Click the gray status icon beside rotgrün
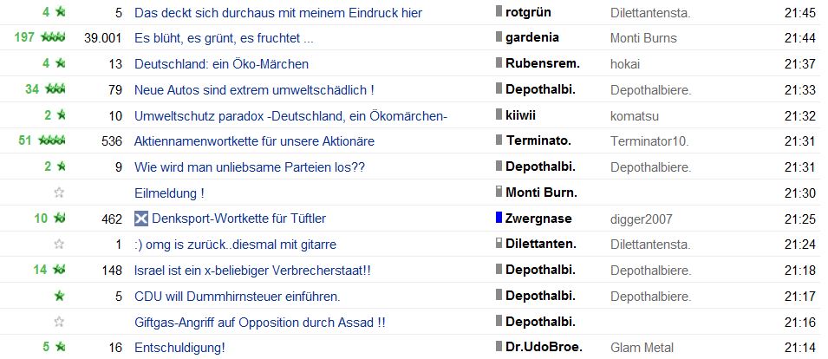The height and width of the screenshot is (359, 828). pos(499,12)
